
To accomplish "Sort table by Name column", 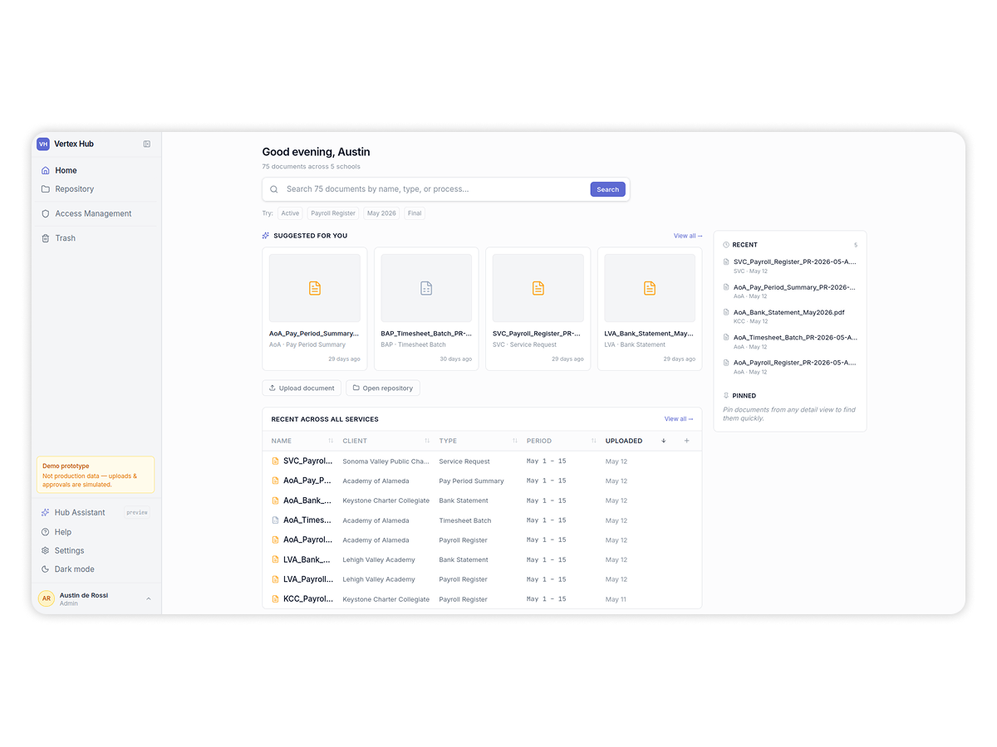I will [x=302, y=441].
